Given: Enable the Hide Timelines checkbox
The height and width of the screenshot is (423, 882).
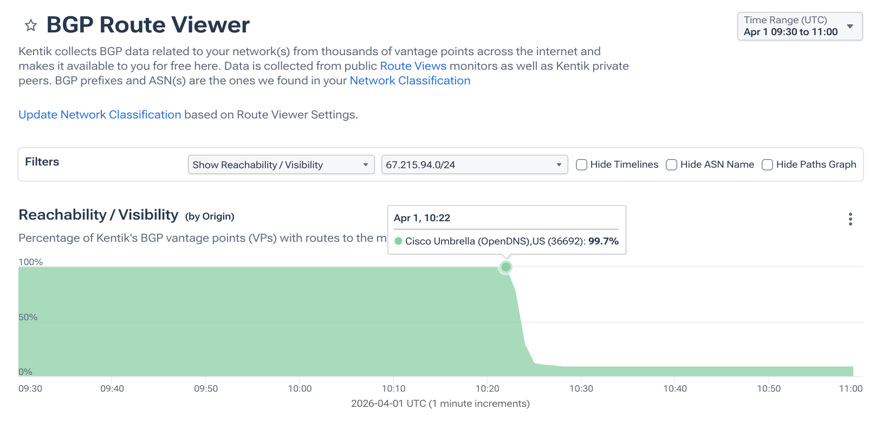Looking at the screenshot, I should [x=581, y=164].
